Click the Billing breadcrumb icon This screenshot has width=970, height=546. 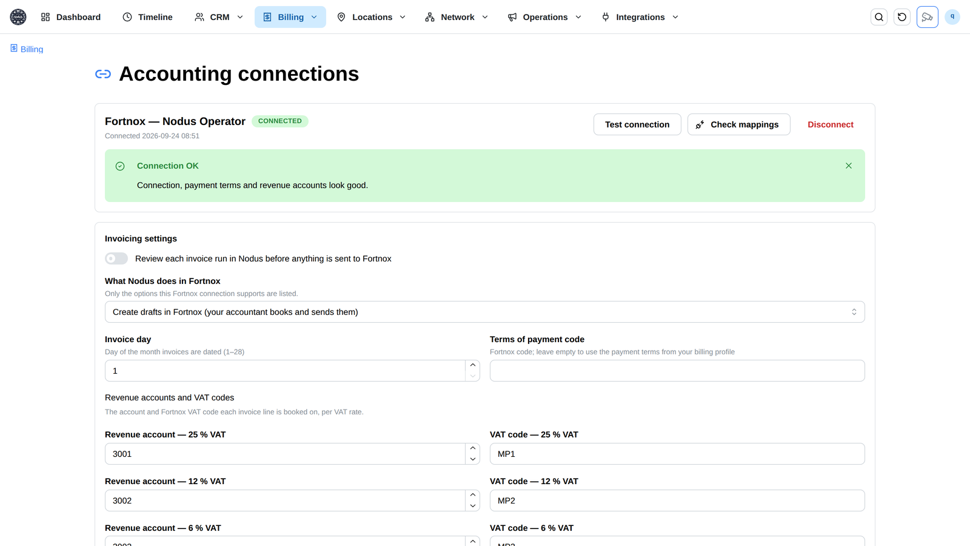[x=14, y=48]
